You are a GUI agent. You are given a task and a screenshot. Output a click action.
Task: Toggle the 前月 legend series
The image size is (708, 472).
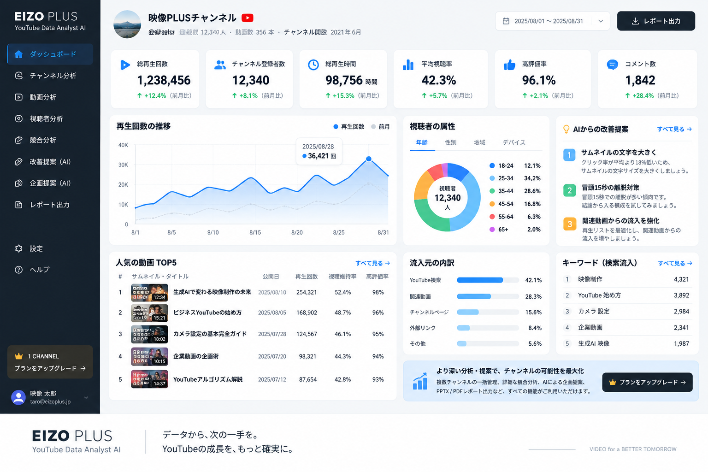(x=381, y=127)
